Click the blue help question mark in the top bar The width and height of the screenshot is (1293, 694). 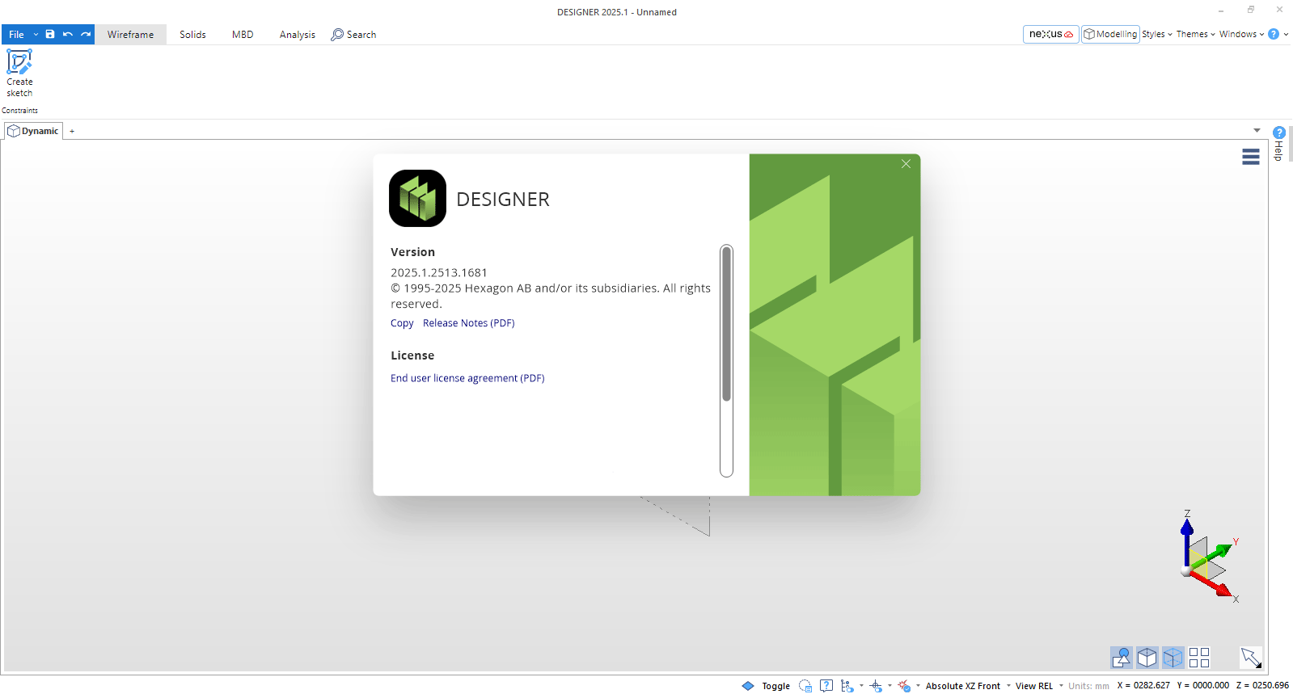coord(1274,34)
